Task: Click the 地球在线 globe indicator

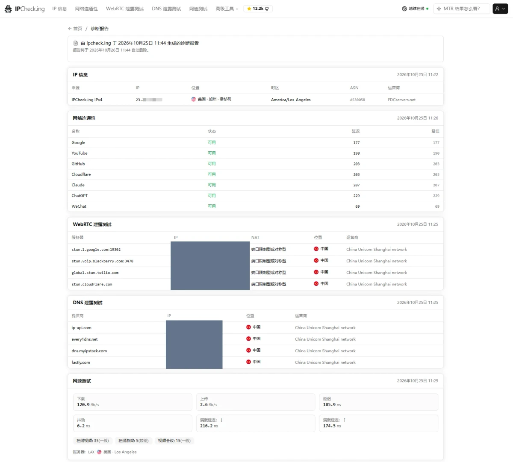Action: coord(415,9)
